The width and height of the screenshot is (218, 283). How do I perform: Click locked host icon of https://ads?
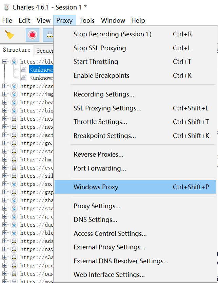tap(14, 241)
